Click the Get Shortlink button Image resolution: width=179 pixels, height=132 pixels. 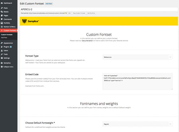pyautogui.click(x=91, y=13)
